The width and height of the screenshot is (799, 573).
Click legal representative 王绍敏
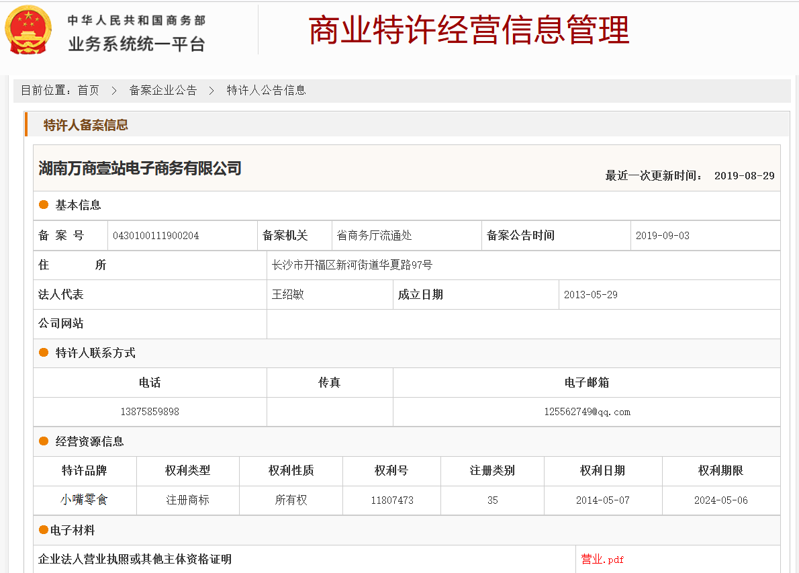[288, 295]
